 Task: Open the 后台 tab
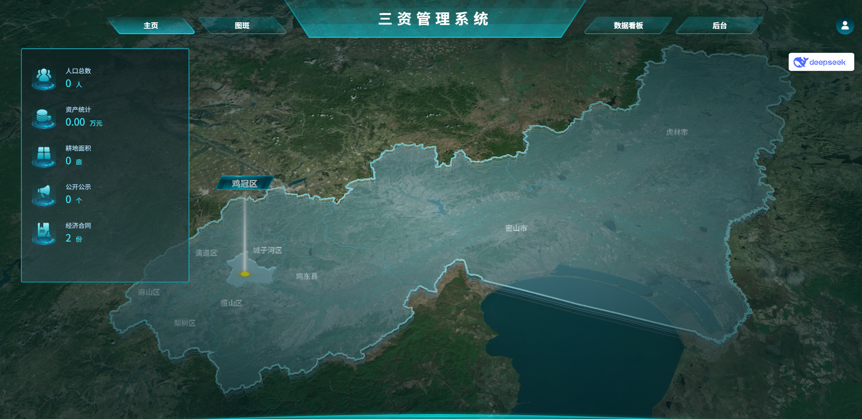pos(719,25)
